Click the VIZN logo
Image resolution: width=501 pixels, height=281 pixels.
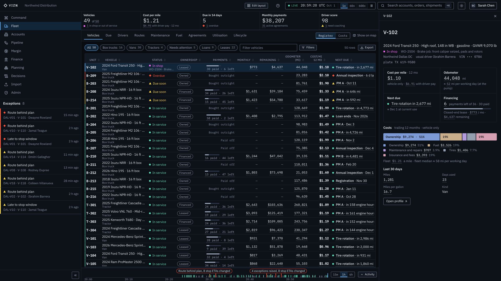click(11, 5)
